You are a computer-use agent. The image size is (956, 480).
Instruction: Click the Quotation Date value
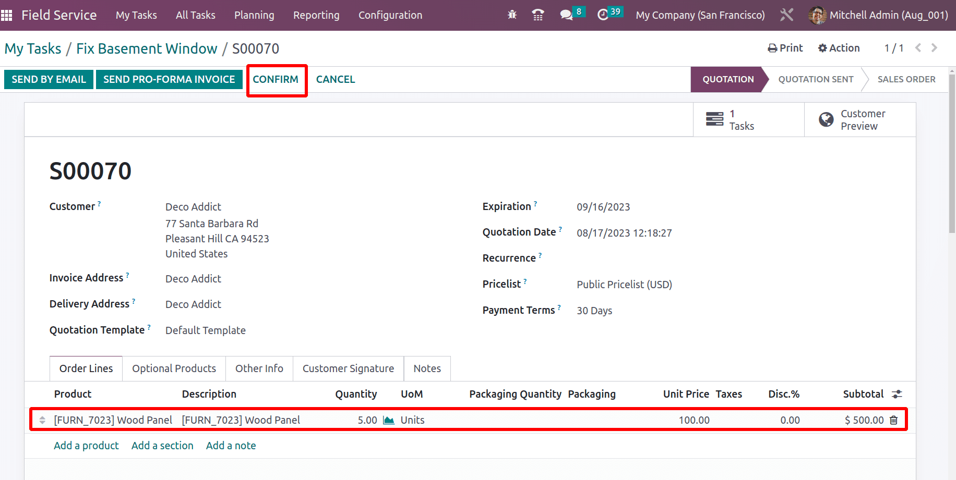tap(624, 233)
